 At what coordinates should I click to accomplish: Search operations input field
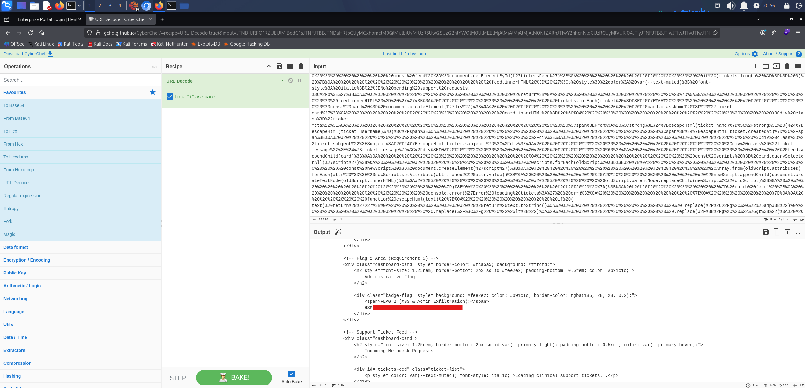[x=81, y=80]
